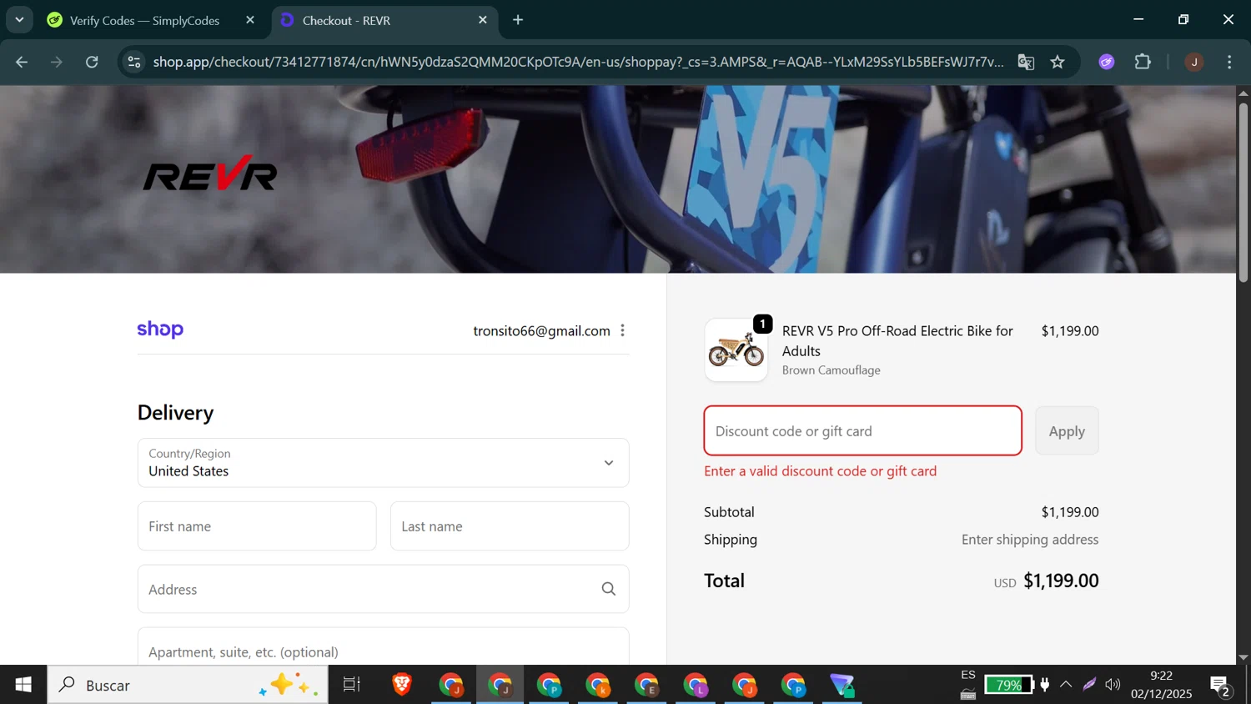The width and height of the screenshot is (1251, 704).
Task: Click the page vertical scrollbar
Action: click(1243, 192)
